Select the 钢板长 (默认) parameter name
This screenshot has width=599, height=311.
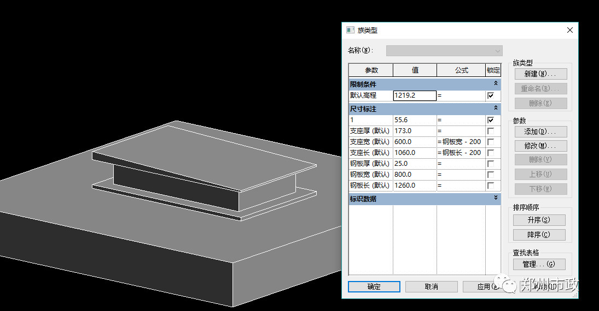click(371, 186)
